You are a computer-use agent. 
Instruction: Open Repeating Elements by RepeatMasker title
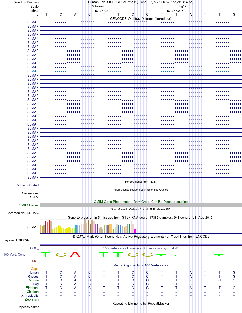tap(141, 303)
